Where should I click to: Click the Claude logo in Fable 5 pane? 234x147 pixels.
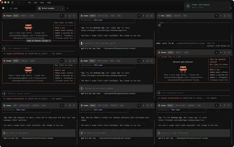pyautogui.click(x=4, y=61)
